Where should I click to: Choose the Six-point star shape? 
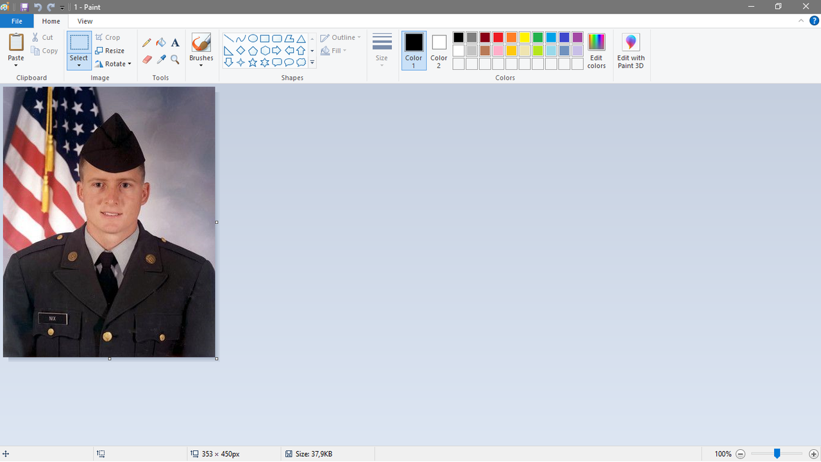click(x=265, y=62)
